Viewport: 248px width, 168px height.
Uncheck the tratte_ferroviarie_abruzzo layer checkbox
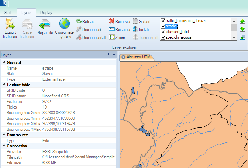click(163, 21)
